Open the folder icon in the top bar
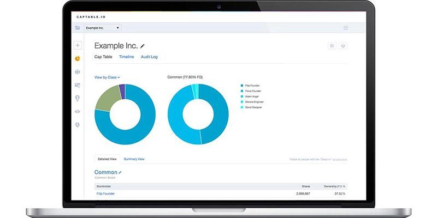This screenshot has height=218, width=437. click(x=78, y=27)
